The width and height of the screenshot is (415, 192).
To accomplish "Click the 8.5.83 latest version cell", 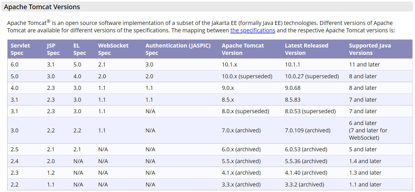I will coord(293,100).
